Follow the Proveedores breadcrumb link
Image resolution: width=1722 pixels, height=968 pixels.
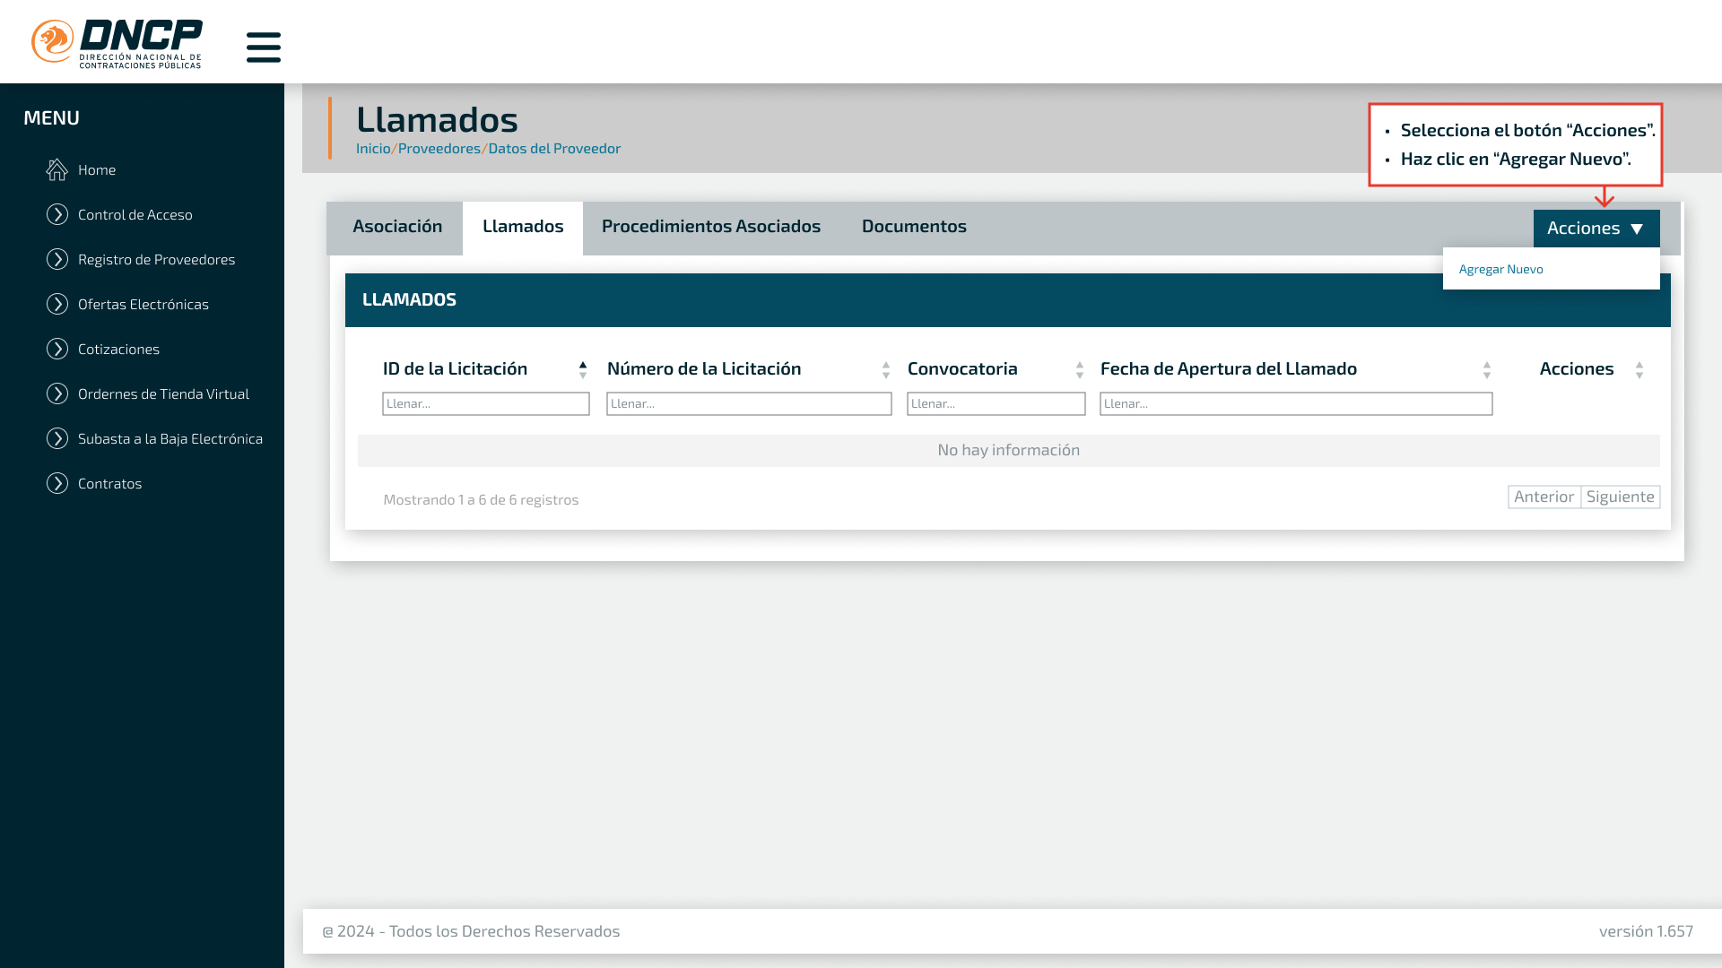pyautogui.click(x=439, y=149)
